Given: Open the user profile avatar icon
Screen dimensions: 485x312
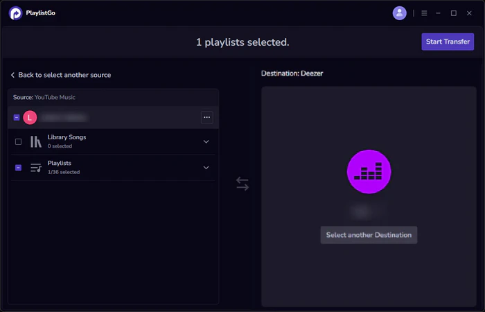Looking at the screenshot, I should click(399, 13).
